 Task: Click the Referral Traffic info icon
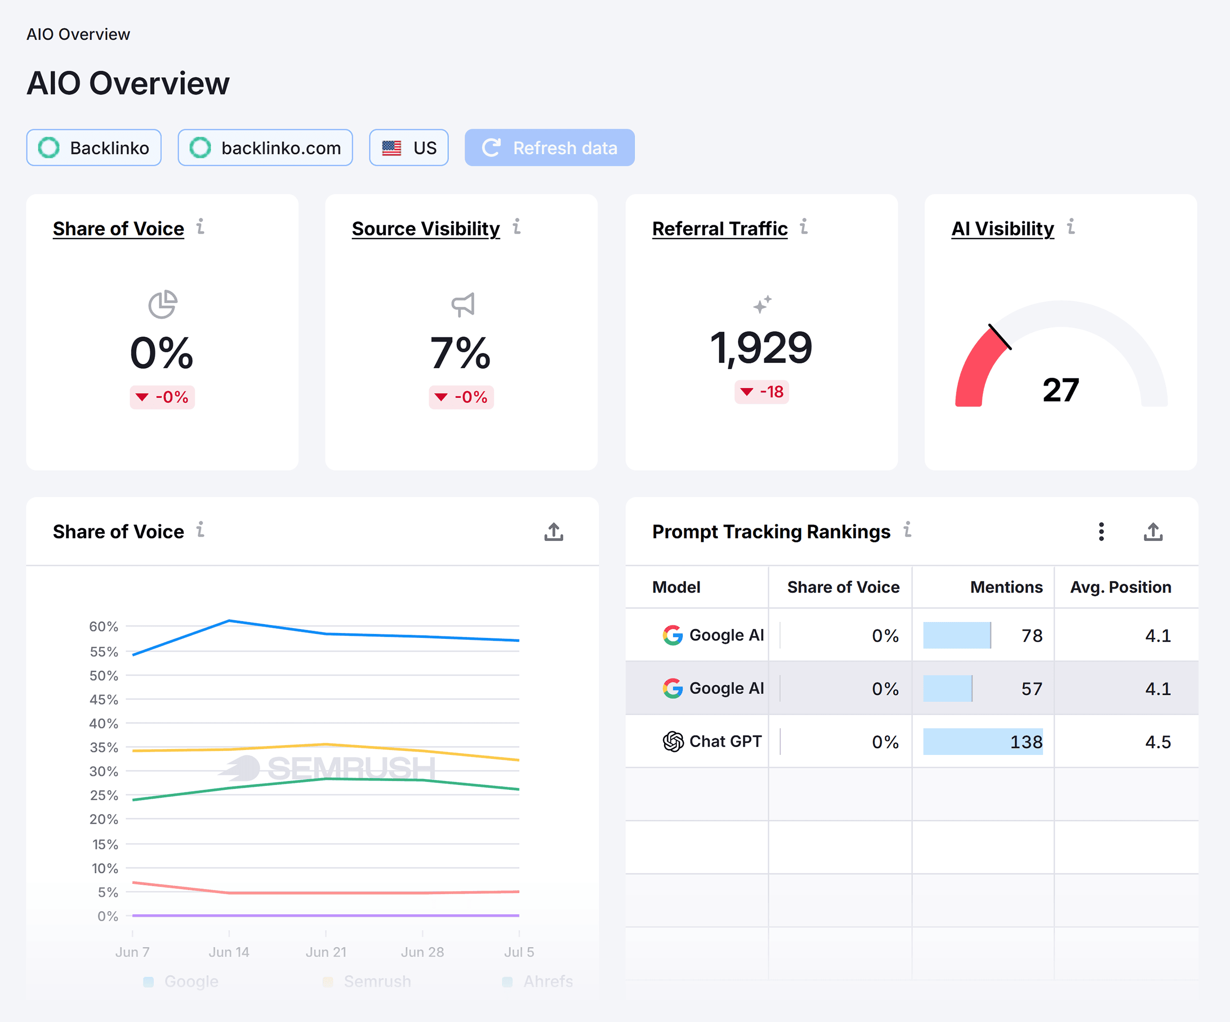coord(804,227)
